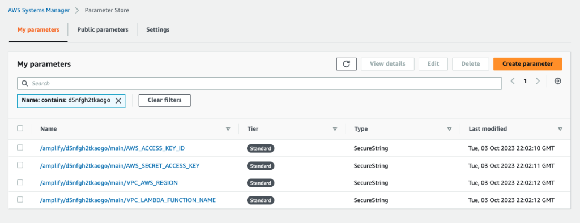Open the AWS_ACCESS_KEY_ID parameter link

tap(112, 148)
